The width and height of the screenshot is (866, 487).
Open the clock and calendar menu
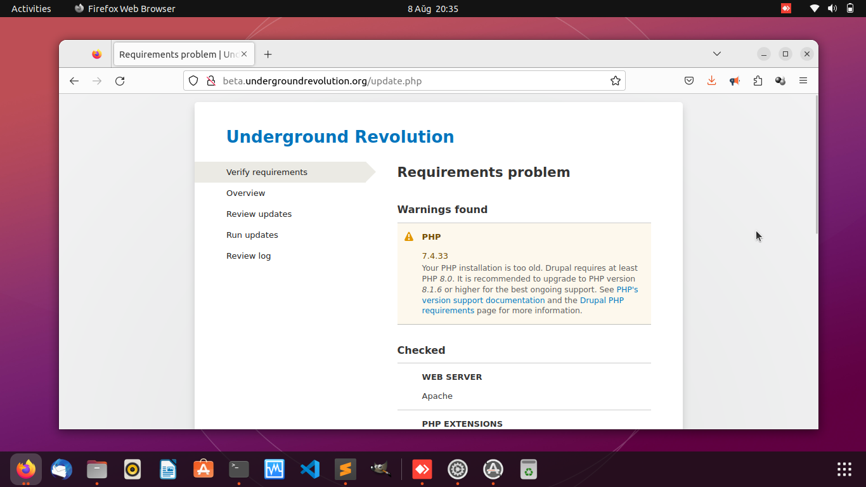pos(432,8)
